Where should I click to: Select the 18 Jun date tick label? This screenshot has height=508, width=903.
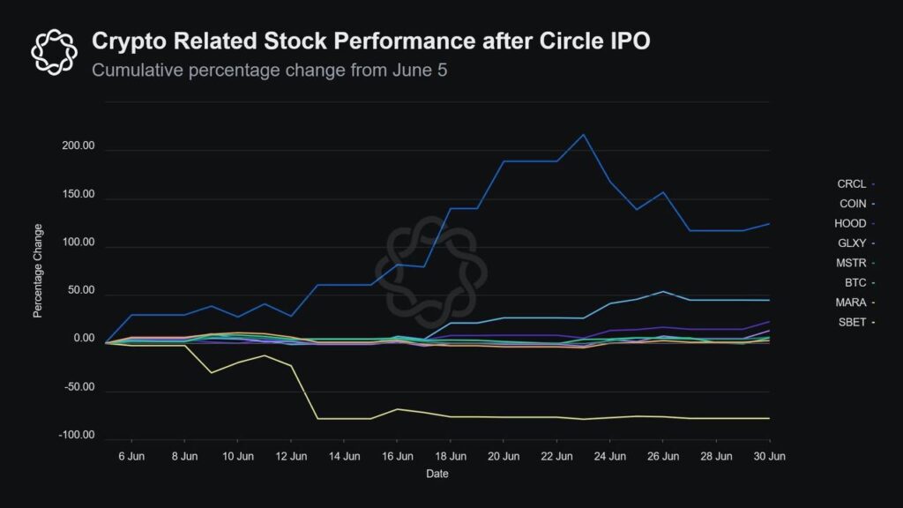click(x=451, y=456)
